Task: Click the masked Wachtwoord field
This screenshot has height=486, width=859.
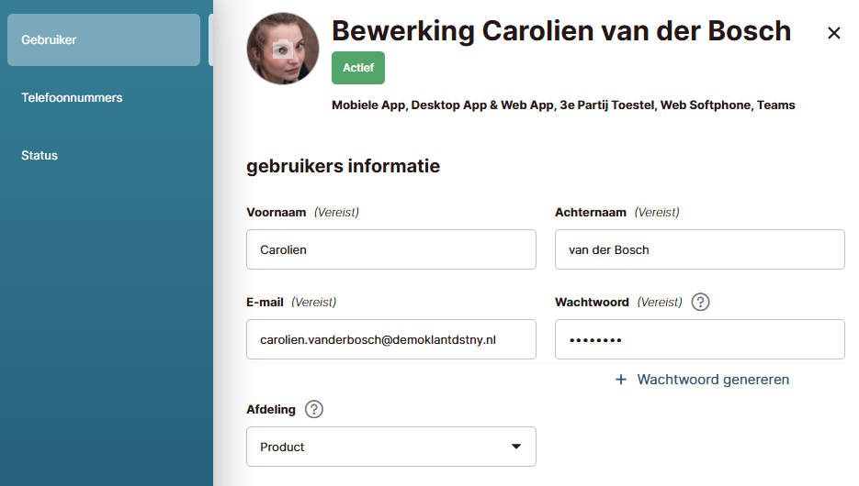Action: click(699, 339)
